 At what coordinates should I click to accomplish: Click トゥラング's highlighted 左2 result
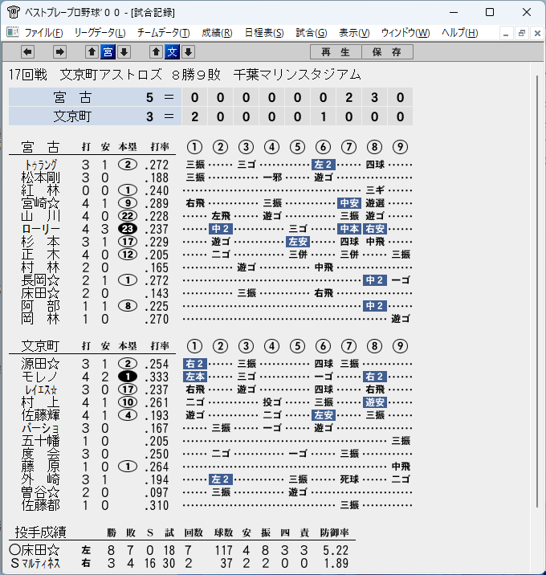click(x=323, y=165)
